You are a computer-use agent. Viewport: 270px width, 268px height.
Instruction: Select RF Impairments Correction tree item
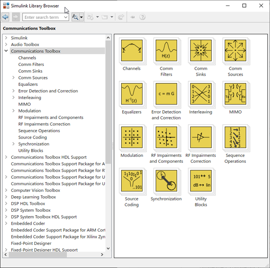(x=44, y=124)
